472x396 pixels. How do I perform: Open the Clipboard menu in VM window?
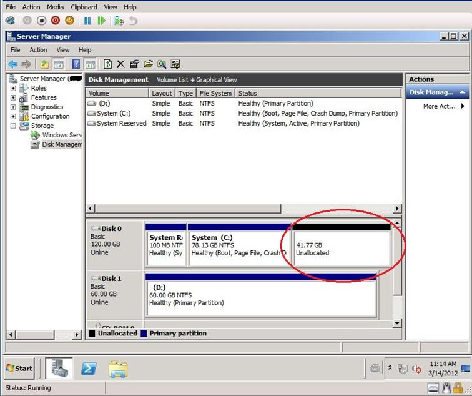(83, 7)
